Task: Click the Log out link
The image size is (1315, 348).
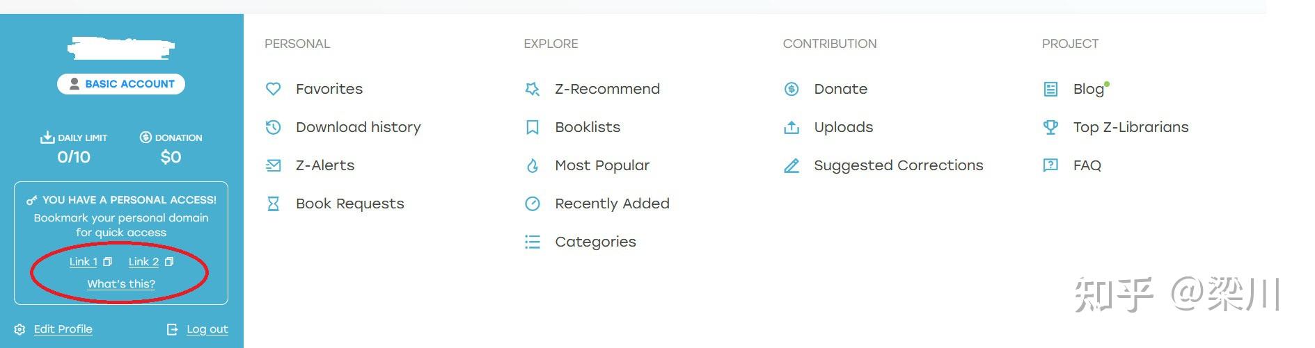Action: [207, 329]
